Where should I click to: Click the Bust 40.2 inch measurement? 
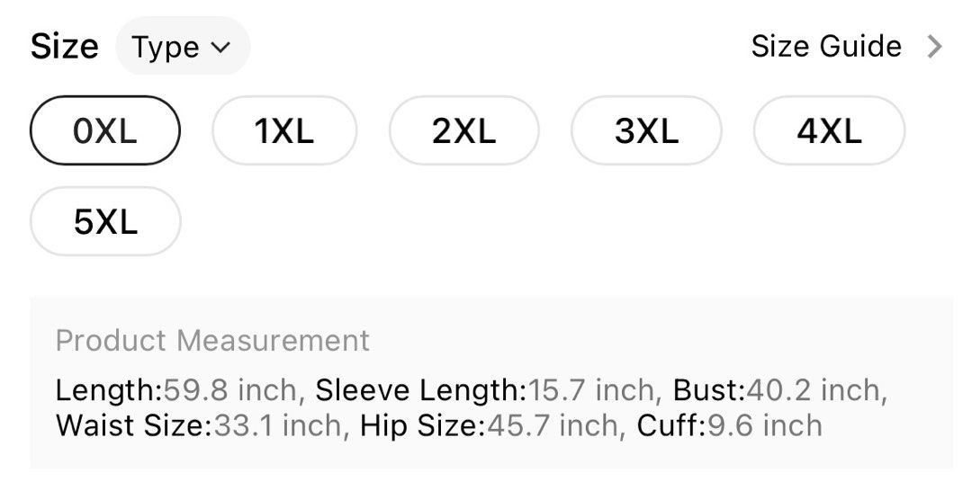click(x=777, y=390)
